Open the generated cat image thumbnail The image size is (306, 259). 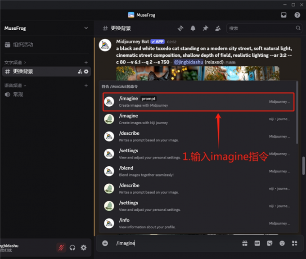tap(198, 73)
